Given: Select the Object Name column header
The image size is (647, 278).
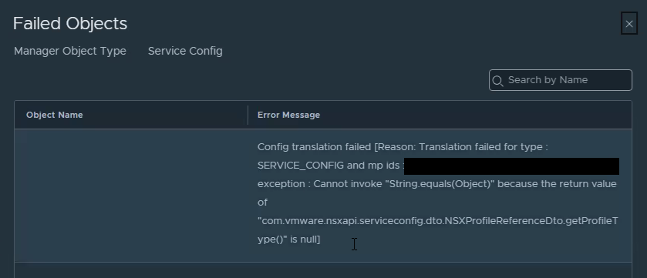Looking at the screenshot, I should point(55,115).
